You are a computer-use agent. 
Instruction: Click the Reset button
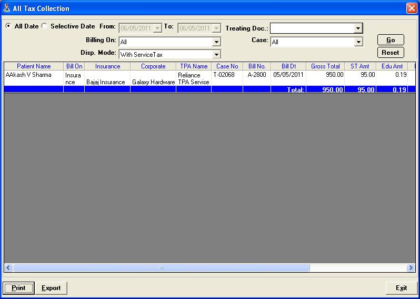click(x=391, y=52)
